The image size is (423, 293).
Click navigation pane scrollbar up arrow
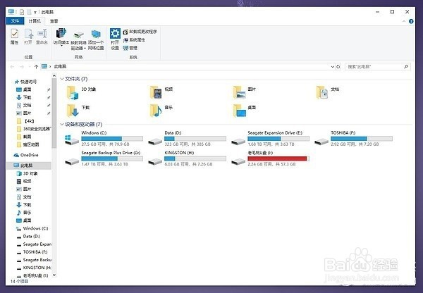tap(54, 76)
